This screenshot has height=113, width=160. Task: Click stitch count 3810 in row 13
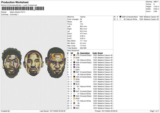[x=77, y=84]
